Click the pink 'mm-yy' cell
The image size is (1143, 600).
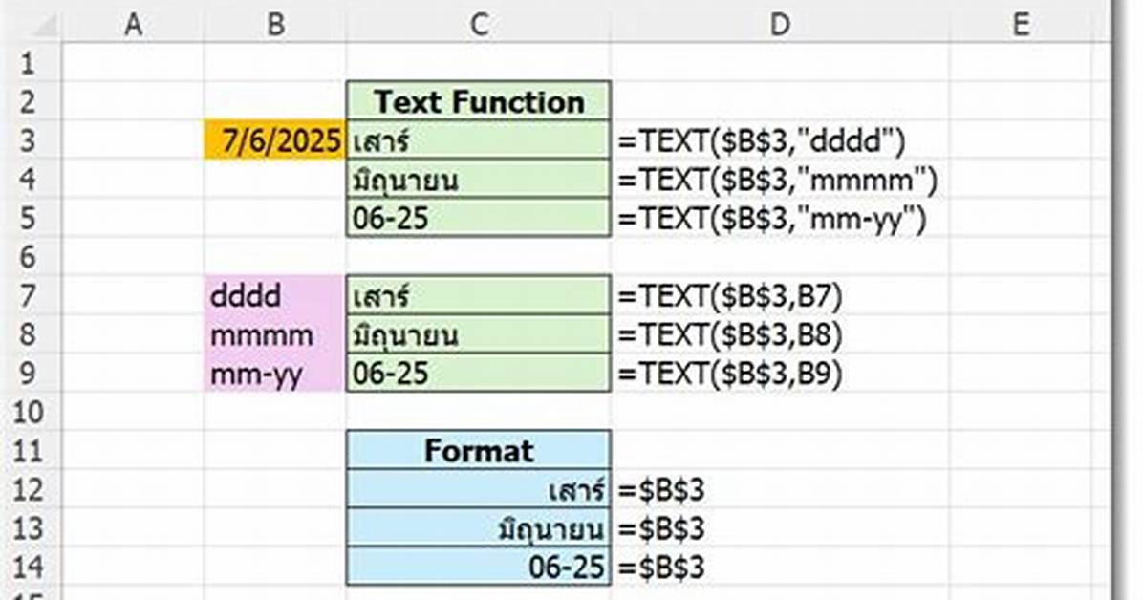(x=275, y=373)
